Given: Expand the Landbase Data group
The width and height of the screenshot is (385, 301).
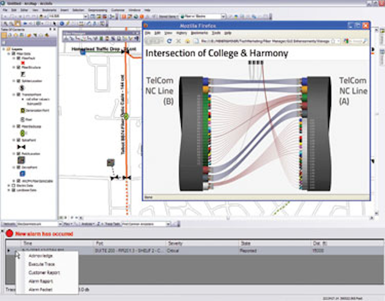Looking at the screenshot, I should [9, 190].
